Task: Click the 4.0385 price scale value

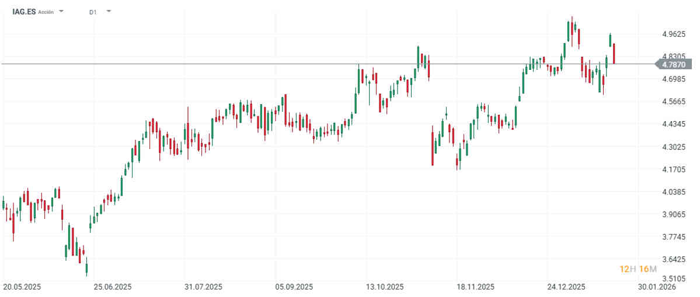Action: pos(674,192)
